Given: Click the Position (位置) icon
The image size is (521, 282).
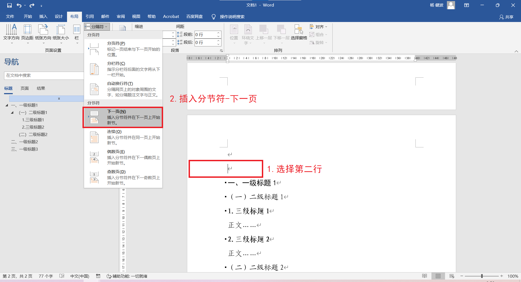Looking at the screenshot, I should pyautogui.click(x=234, y=29).
